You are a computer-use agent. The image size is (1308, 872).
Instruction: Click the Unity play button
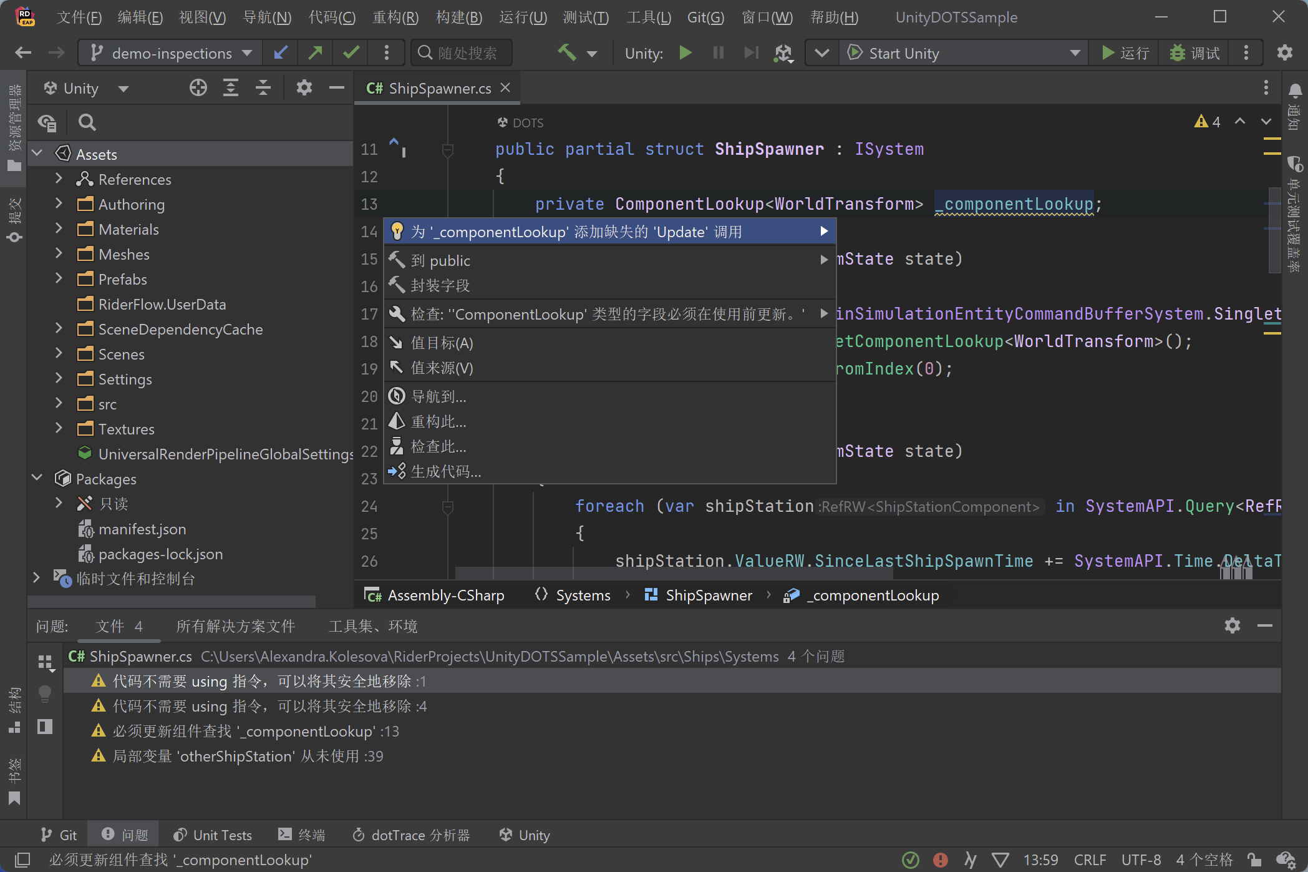685,53
